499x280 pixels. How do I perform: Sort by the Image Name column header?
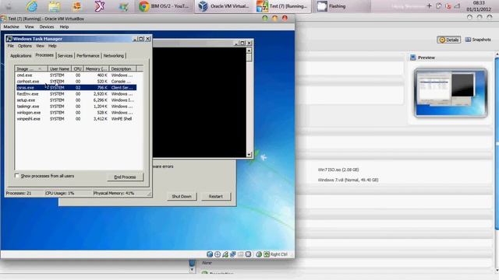point(31,69)
